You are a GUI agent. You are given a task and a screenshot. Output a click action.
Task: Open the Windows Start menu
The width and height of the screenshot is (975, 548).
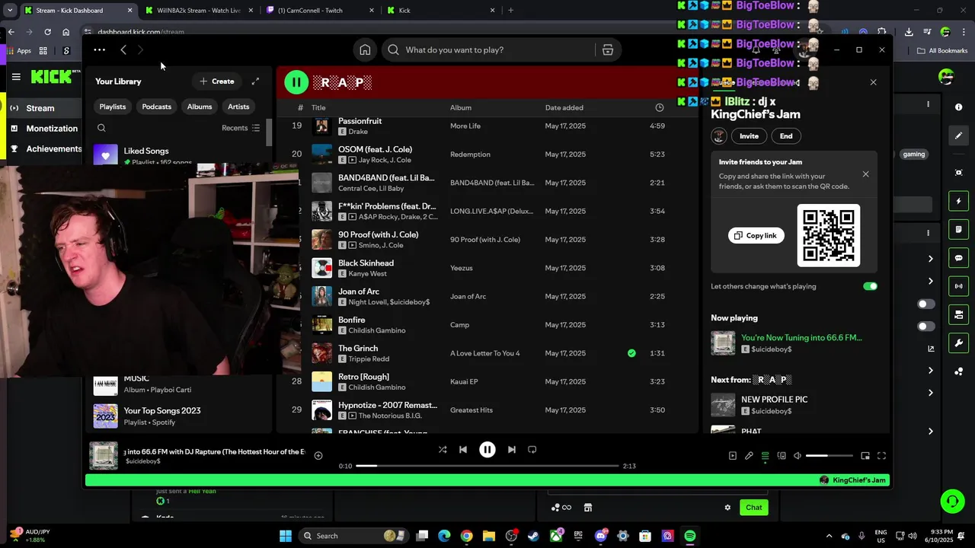coord(286,536)
